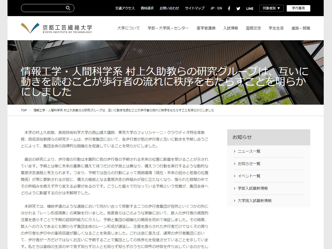Expand the 学部・大学院・センター navigation menu

coord(168,28)
